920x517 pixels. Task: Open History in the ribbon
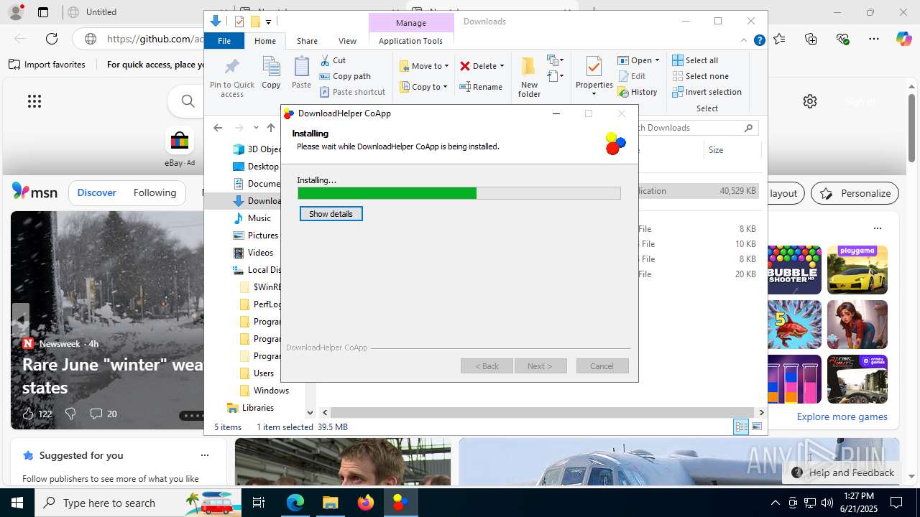[638, 92]
